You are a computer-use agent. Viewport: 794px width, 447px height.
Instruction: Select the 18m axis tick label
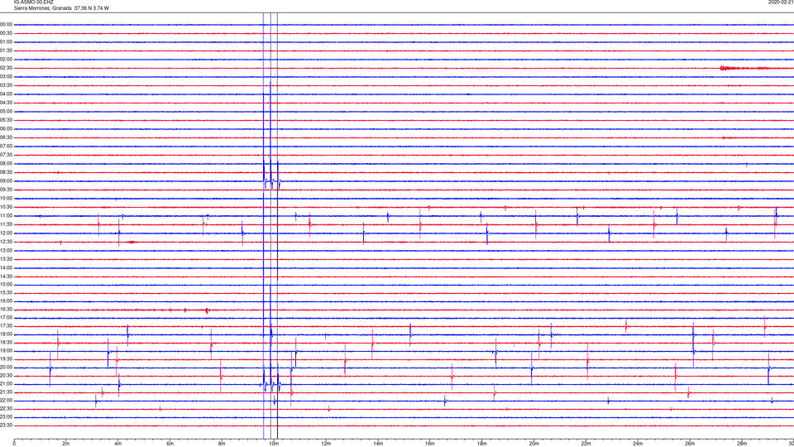(481, 444)
